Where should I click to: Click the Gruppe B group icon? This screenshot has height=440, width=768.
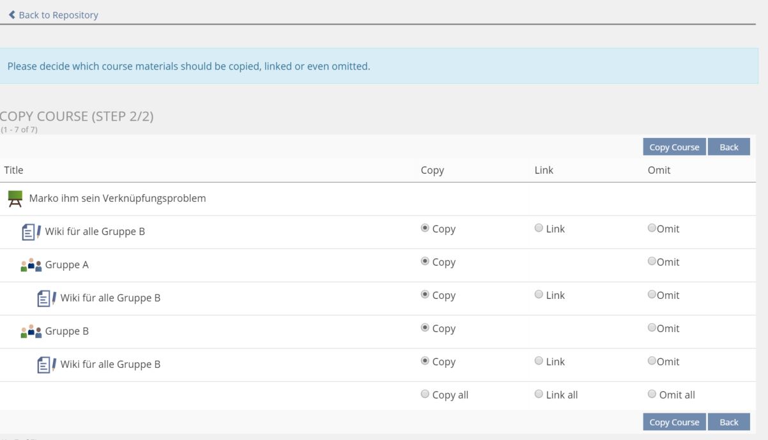pyautogui.click(x=31, y=331)
